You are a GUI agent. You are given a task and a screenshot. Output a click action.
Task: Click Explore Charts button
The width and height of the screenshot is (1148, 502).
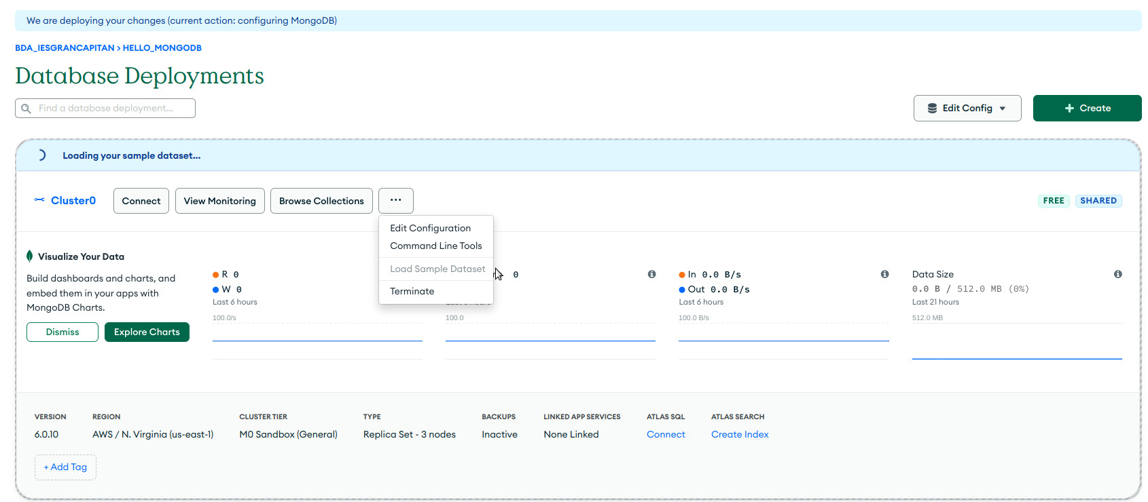pyautogui.click(x=147, y=332)
